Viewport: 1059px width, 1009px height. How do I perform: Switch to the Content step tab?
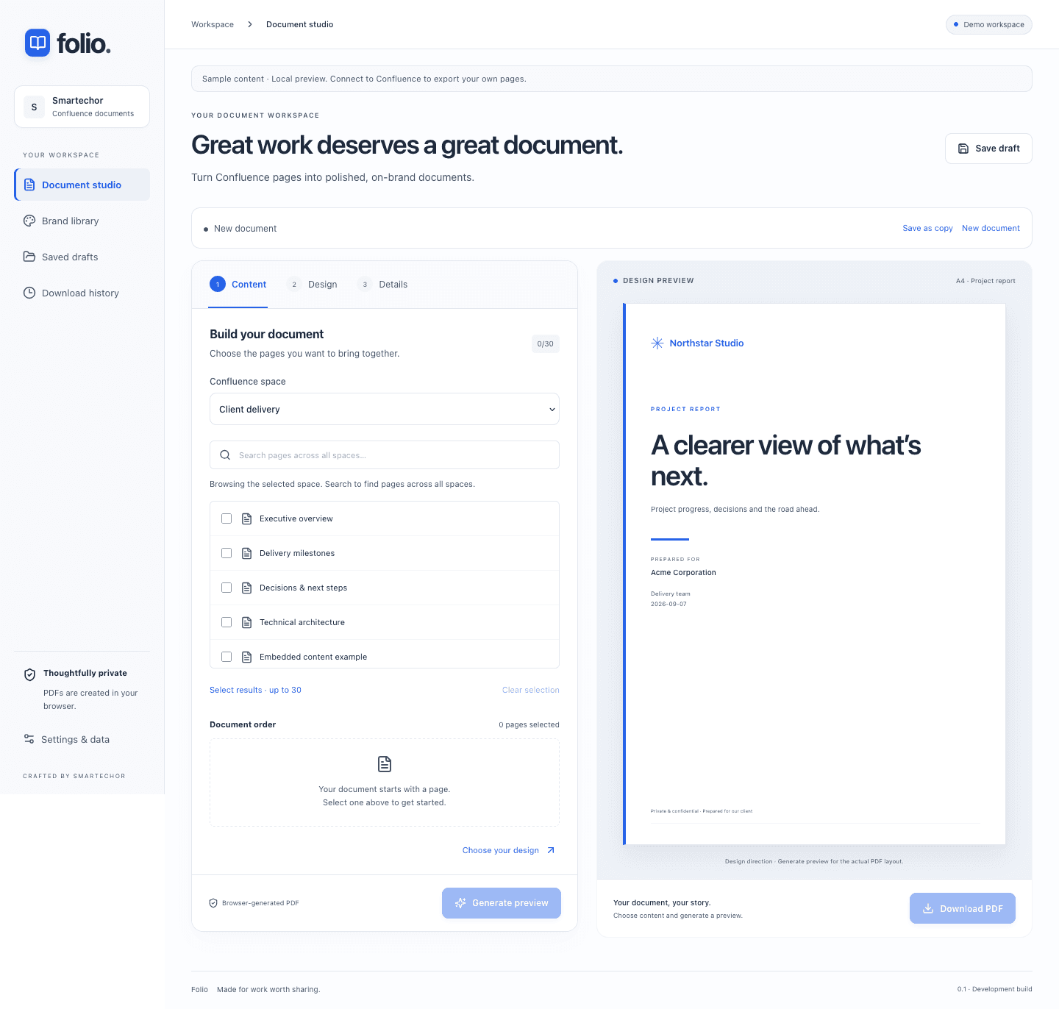click(x=238, y=285)
